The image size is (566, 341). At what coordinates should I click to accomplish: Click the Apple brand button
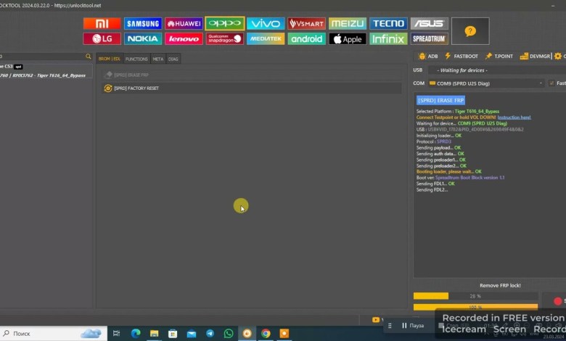tap(347, 38)
